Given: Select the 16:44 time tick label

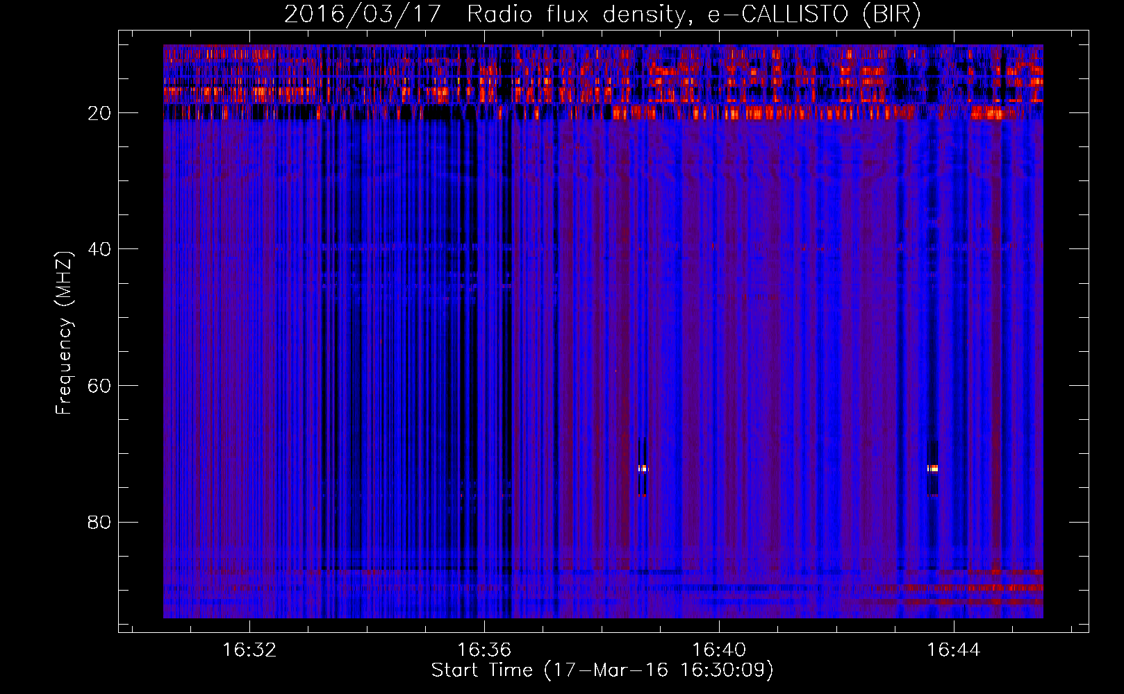Looking at the screenshot, I should pos(954,650).
